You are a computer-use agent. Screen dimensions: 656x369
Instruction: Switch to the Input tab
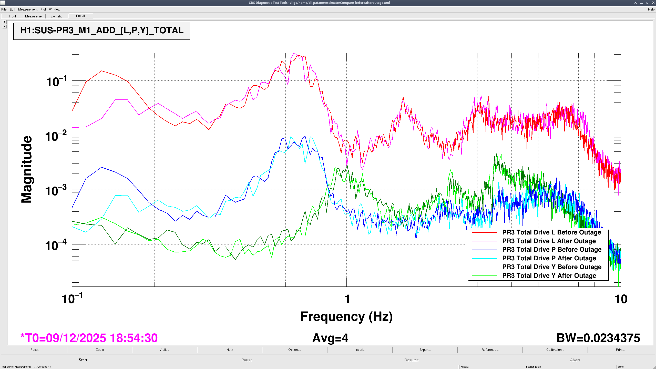(12, 16)
